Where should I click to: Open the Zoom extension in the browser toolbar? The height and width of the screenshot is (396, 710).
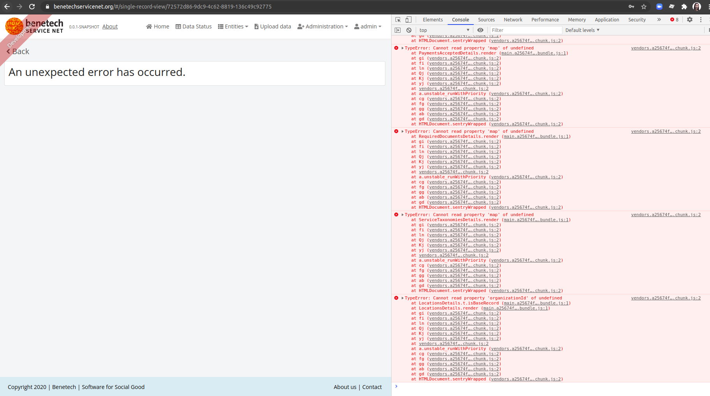tap(659, 7)
